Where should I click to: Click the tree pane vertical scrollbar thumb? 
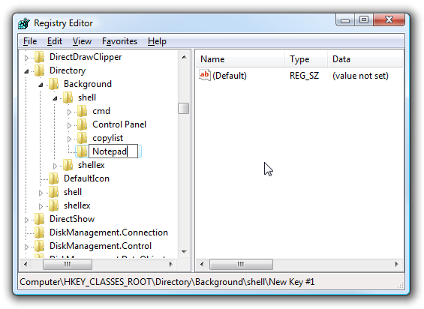[184, 109]
